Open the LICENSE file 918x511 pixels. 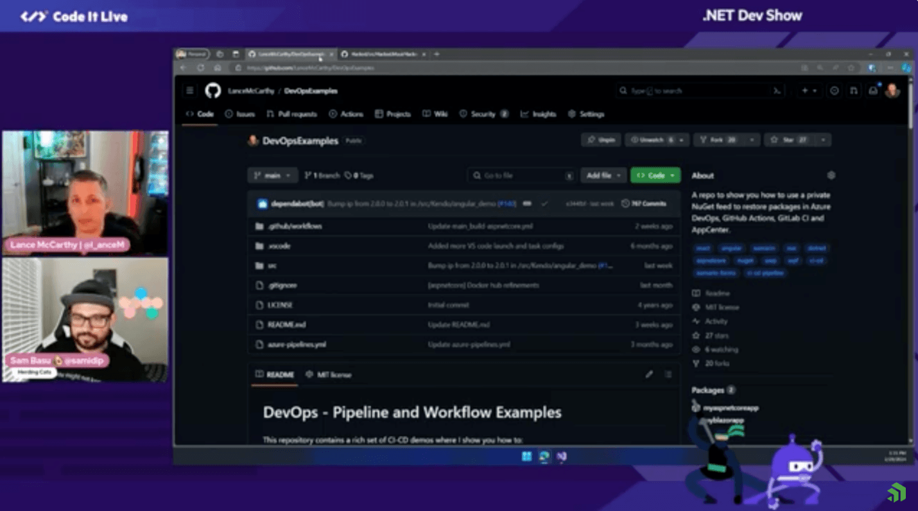coord(280,305)
